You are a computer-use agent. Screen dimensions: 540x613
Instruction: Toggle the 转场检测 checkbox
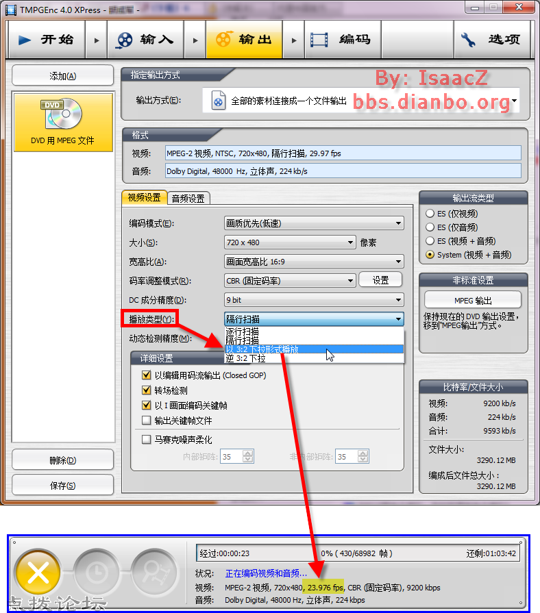click(x=146, y=390)
